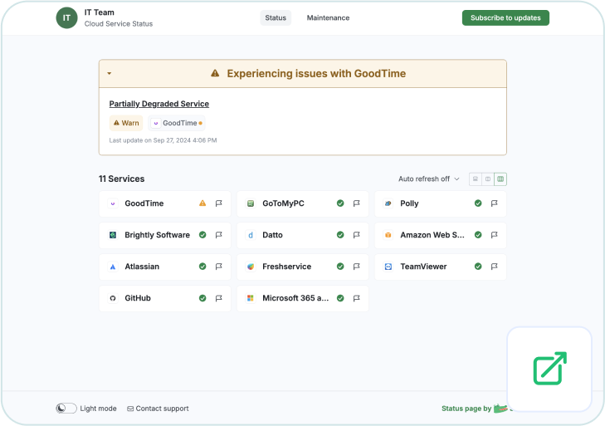Open the GoToMyPC service name

click(283, 203)
